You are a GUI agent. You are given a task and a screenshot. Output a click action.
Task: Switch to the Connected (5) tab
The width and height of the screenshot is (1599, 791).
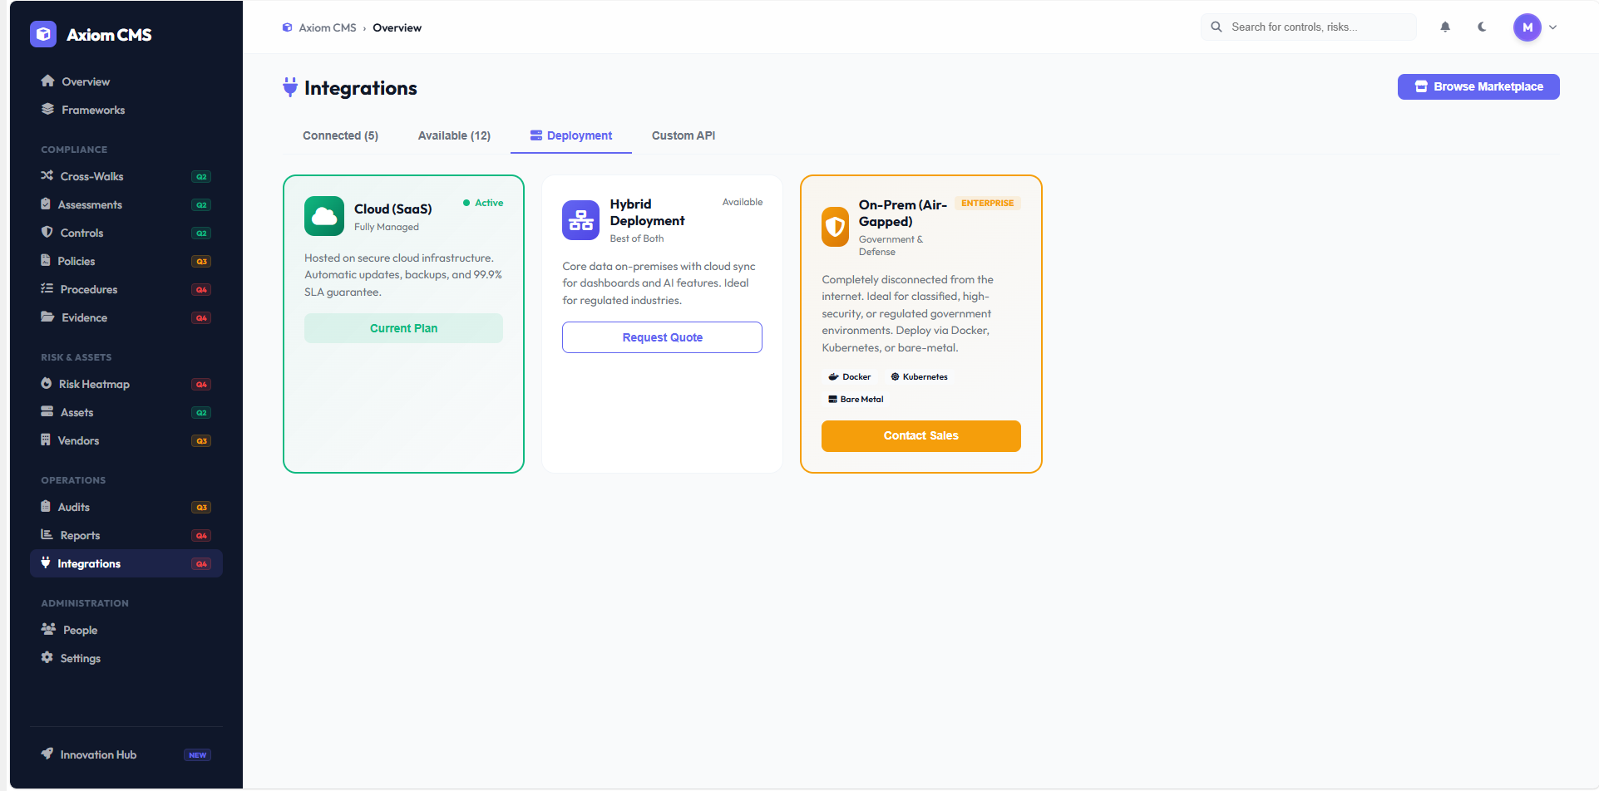point(340,135)
